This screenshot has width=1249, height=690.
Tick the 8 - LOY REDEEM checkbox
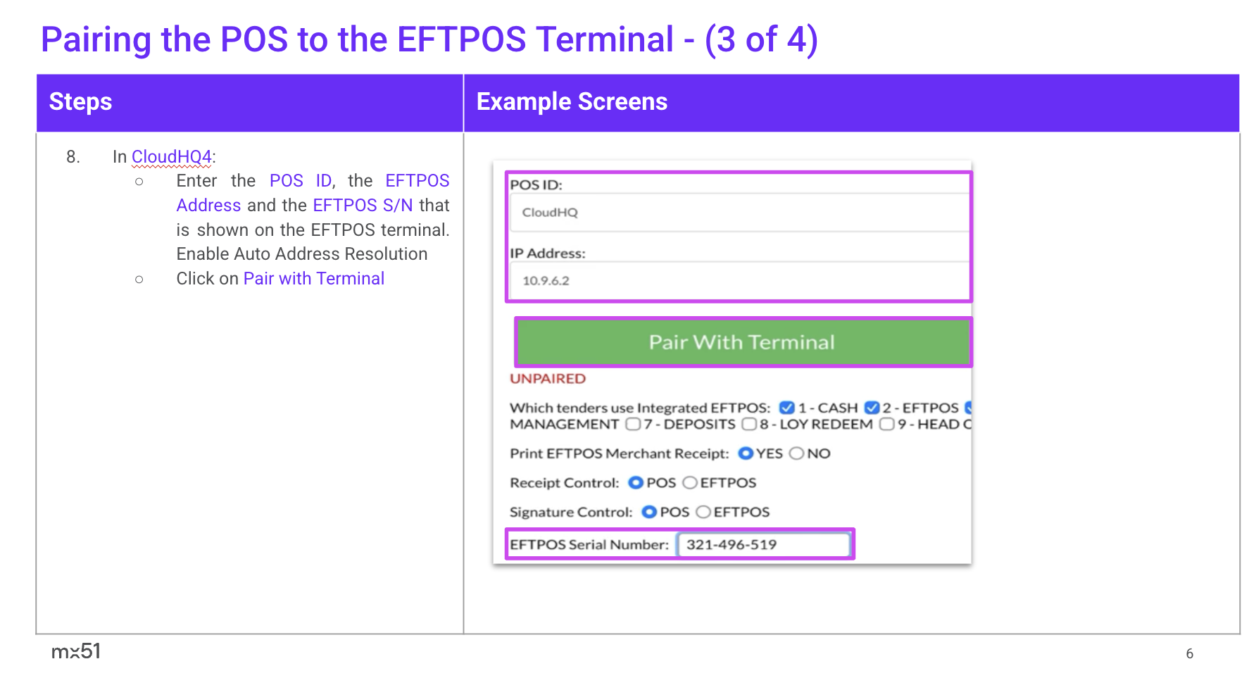click(749, 424)
